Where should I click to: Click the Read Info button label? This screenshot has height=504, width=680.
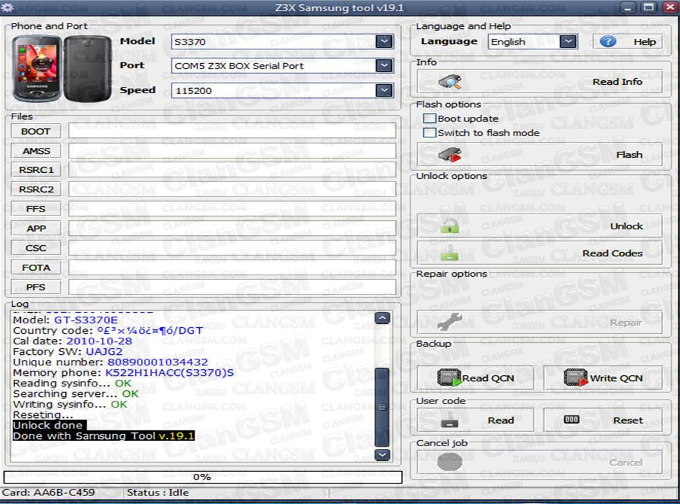pyautogui.click(x=617, y=81)
